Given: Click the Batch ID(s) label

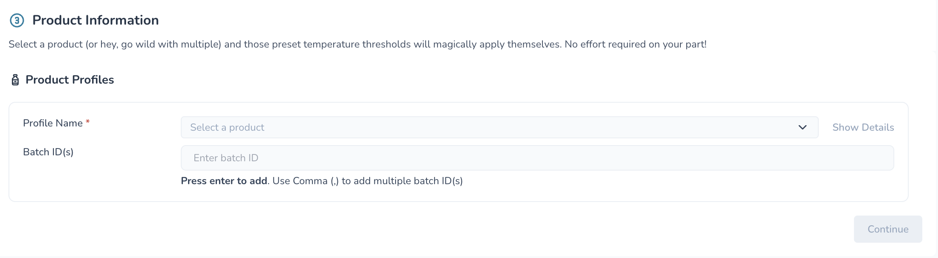Looking at the screenshot, I should coord(48,152).
